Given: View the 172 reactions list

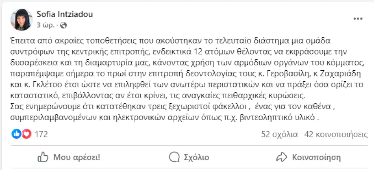Looking at the screenshot, I should (x=42, y=134).
